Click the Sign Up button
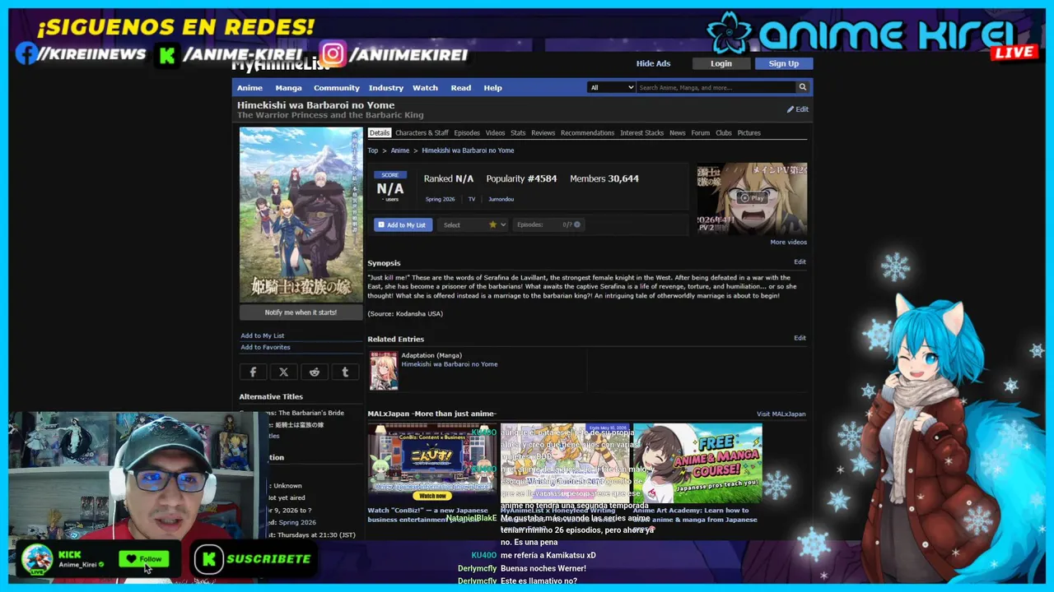 tap(783, 63)
